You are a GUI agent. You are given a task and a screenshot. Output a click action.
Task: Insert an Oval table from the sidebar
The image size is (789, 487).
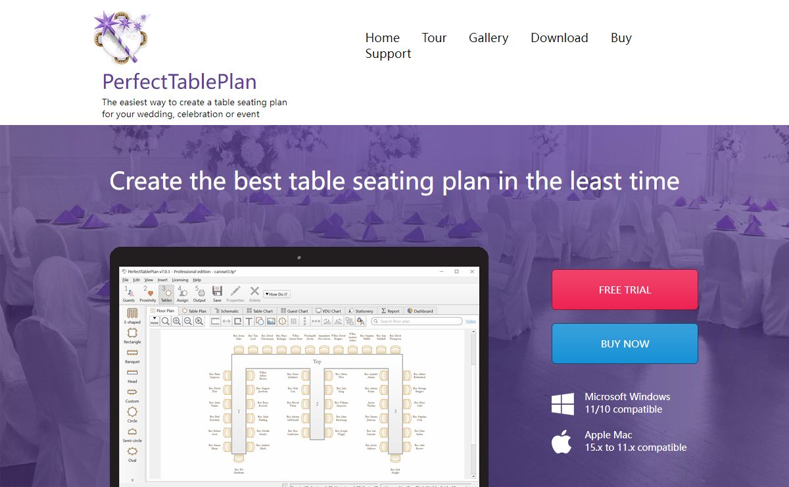coord(133,454)
